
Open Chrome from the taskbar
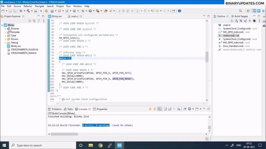[x=100, y=145]
